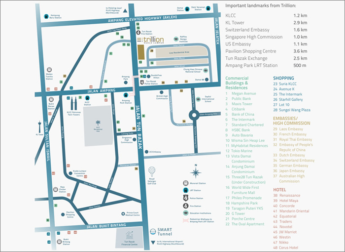This screenshot has width=345, height=252.
Task: Click 'Commercial Buildings & Residences' heading
Action: click(x=237, y=83)
